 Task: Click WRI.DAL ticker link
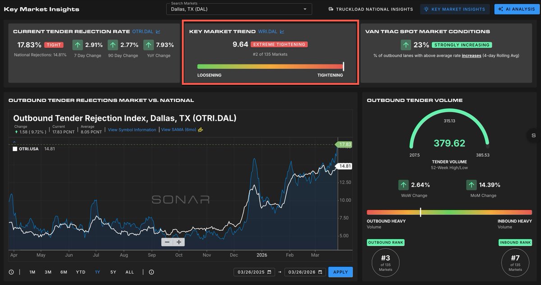click(x=268, y=32)
